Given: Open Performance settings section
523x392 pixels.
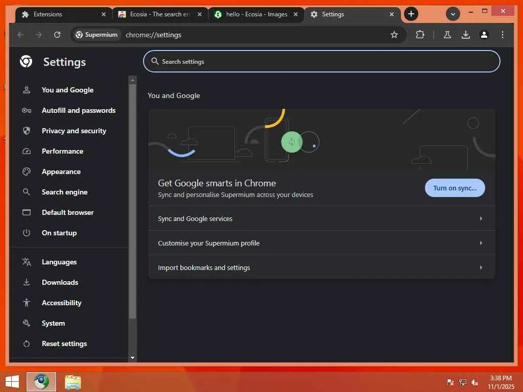Looking at the screenshot, I should pyautogui.click(x=69, y=151).
